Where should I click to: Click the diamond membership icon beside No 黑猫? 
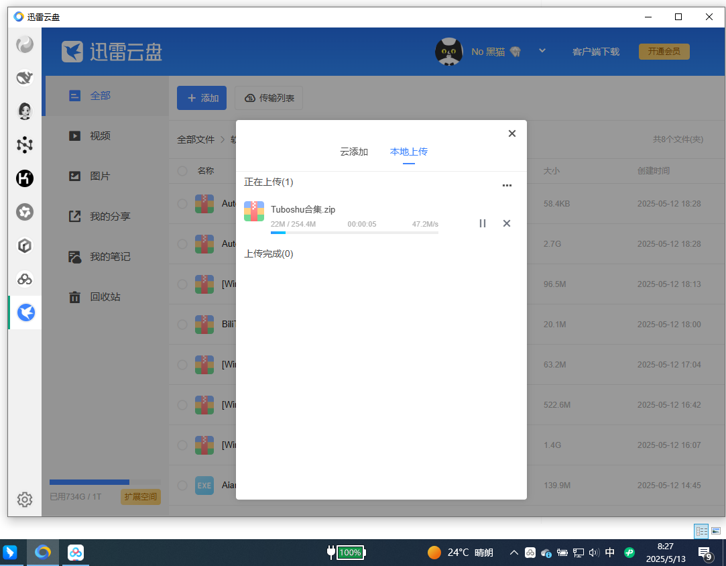(x=516, y=52)
